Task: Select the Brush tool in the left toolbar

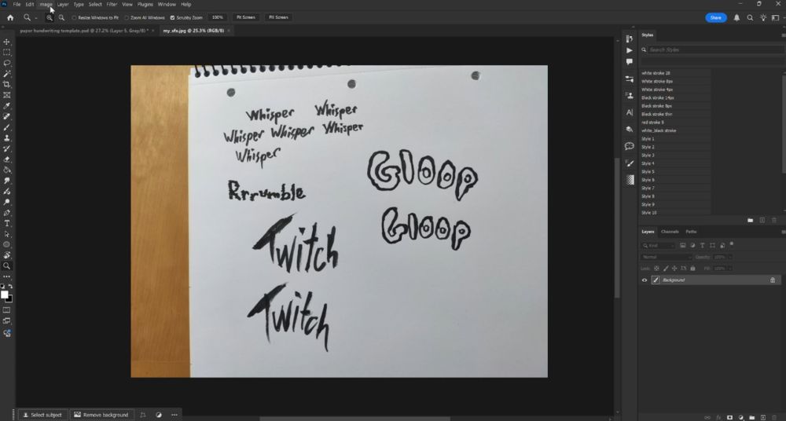Action: pos(7,127)
